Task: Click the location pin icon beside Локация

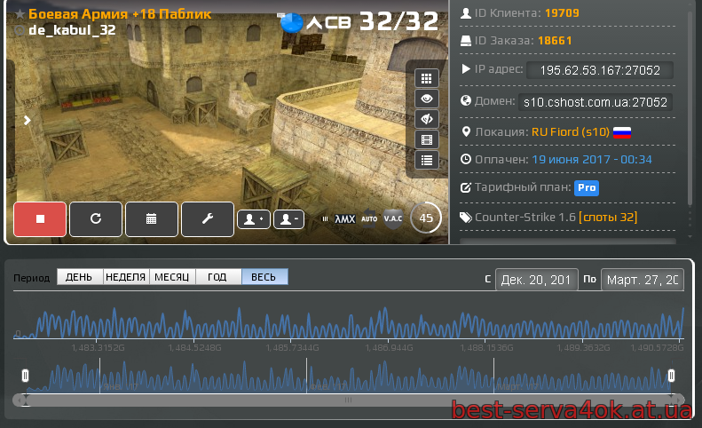Action: [x=466, y=131]
